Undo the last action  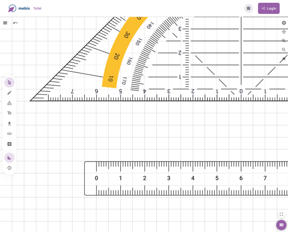(x=16, y=23)
